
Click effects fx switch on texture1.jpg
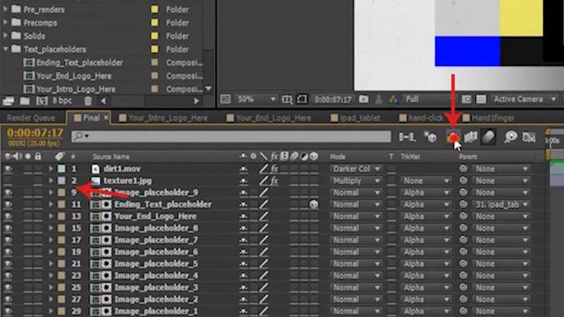coord(274,181)
